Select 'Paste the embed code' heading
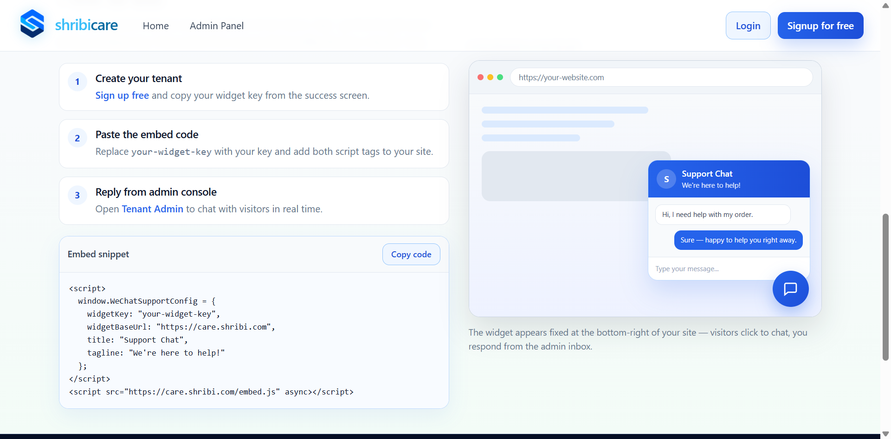This screenshot has height=439, width=891. click(x=147, y=135)
